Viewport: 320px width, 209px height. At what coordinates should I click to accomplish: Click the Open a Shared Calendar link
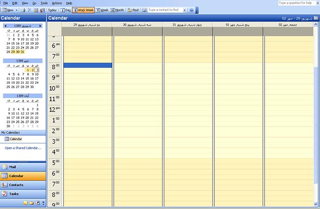23,148
